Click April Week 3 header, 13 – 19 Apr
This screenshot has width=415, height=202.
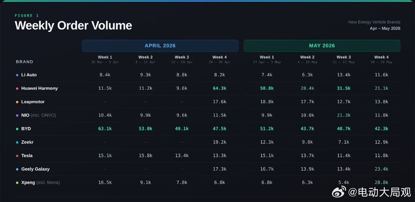(x=182, y=59)
